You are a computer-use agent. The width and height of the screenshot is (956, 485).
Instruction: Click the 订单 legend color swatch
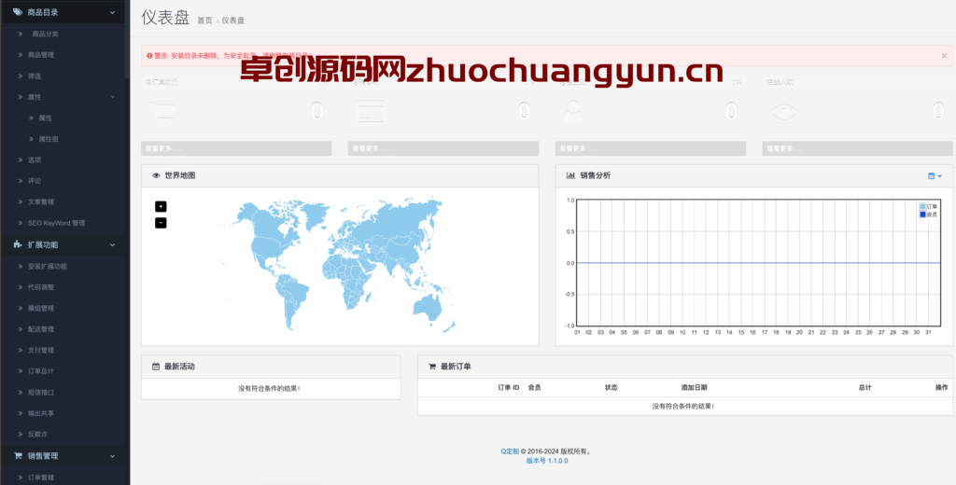(922, 206)
